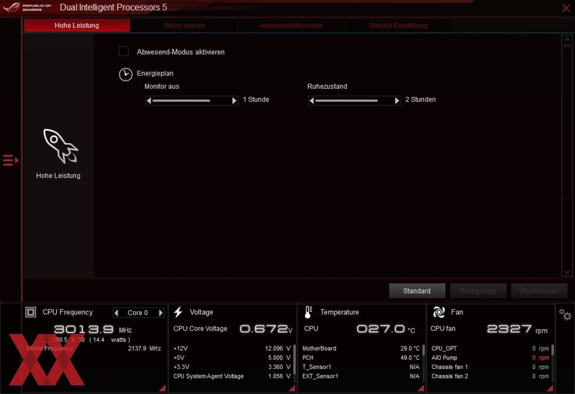Select next core with right arrow
The image size is (575, 394).
161,313
